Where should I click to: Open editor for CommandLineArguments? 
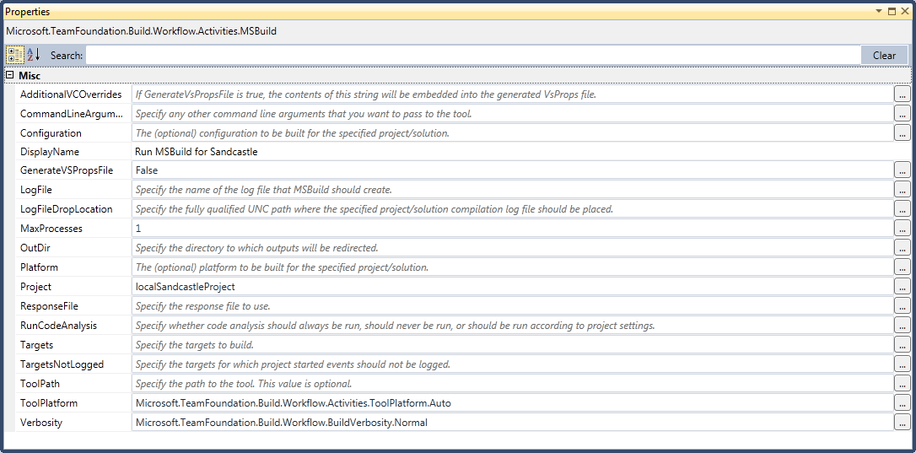[x=902, y=113]
